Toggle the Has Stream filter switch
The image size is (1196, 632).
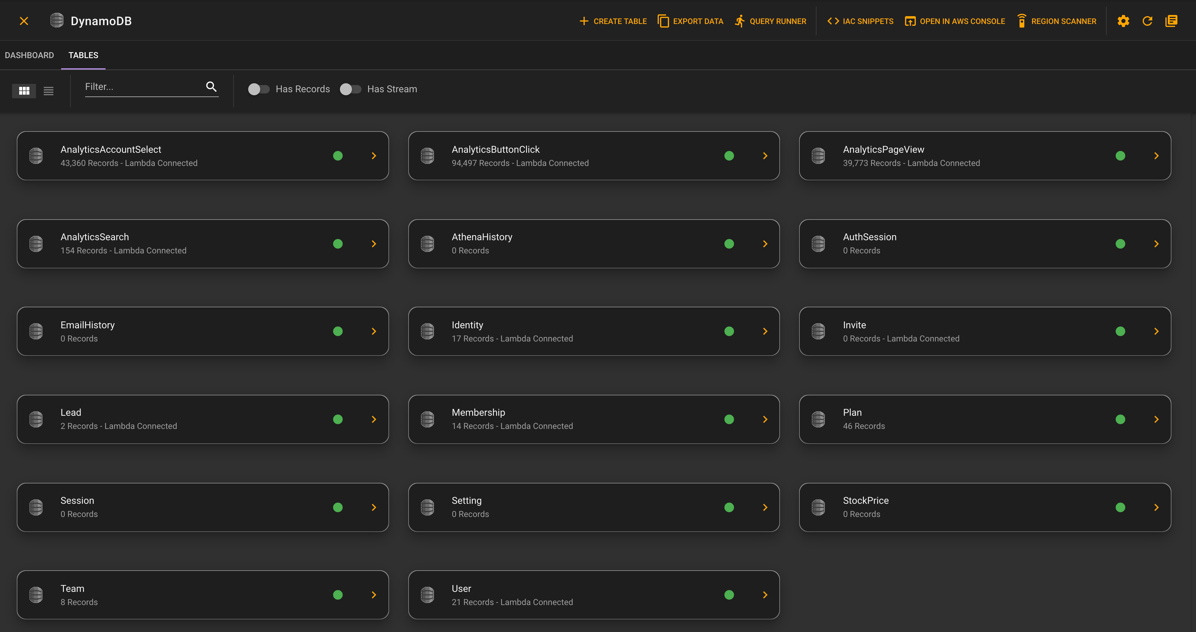[350, 89]
